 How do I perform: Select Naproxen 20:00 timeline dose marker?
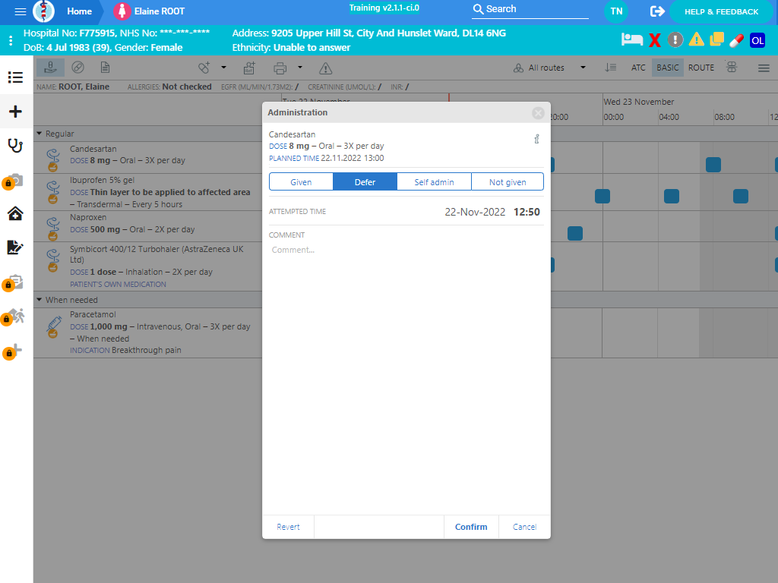(574, 234)
